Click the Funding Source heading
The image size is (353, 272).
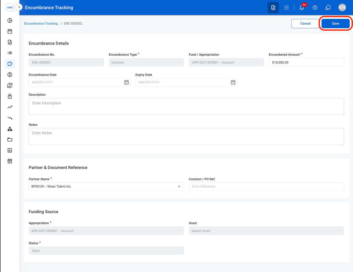pyautogui.click(x=43, y=212)
